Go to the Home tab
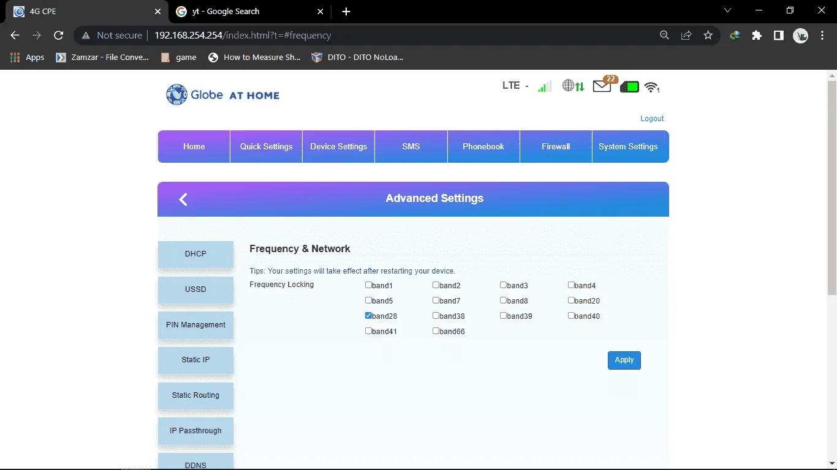 (194, 146)
